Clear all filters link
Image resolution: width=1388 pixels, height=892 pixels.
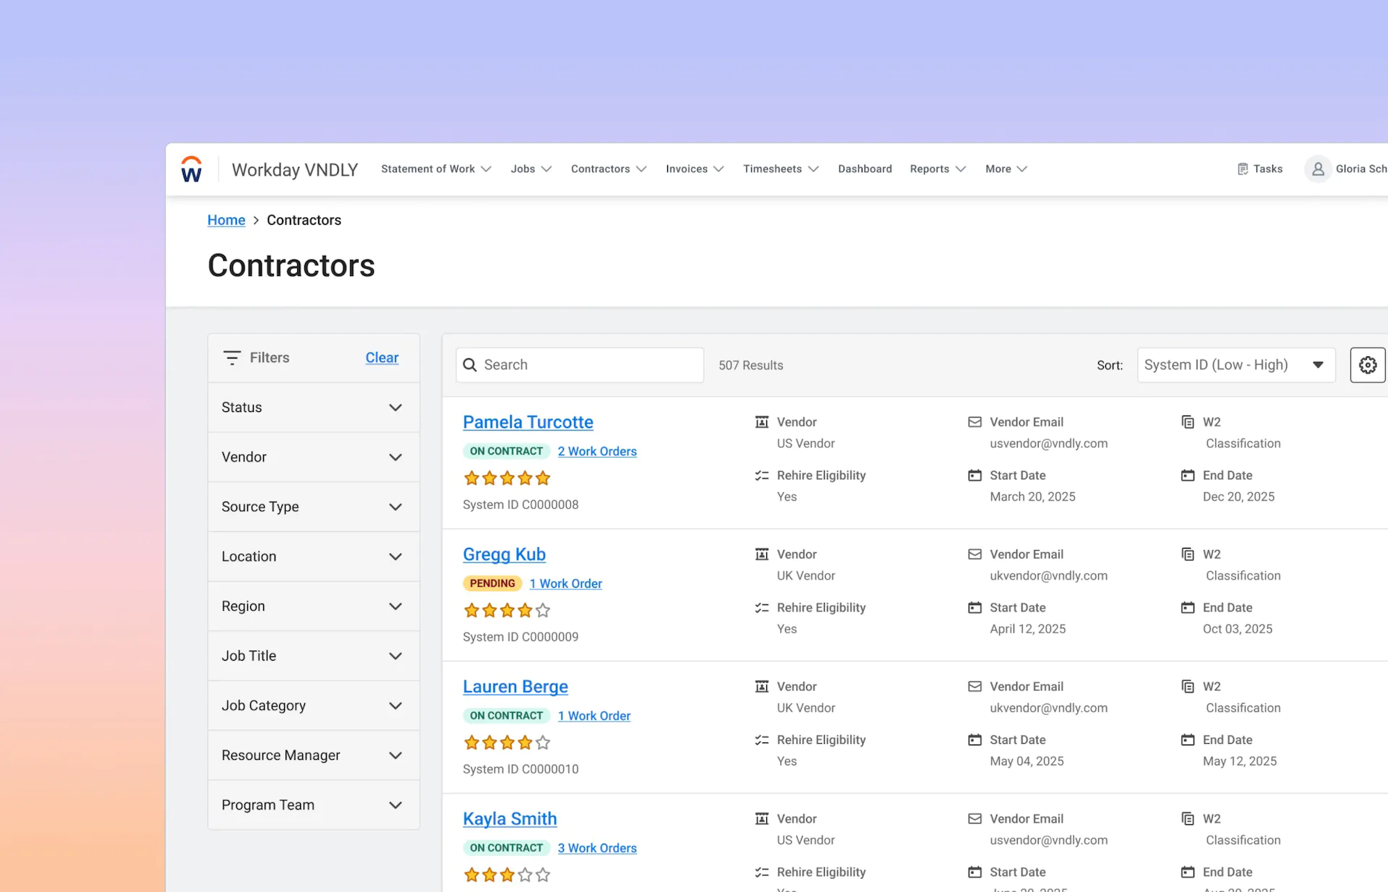(382, 358)
